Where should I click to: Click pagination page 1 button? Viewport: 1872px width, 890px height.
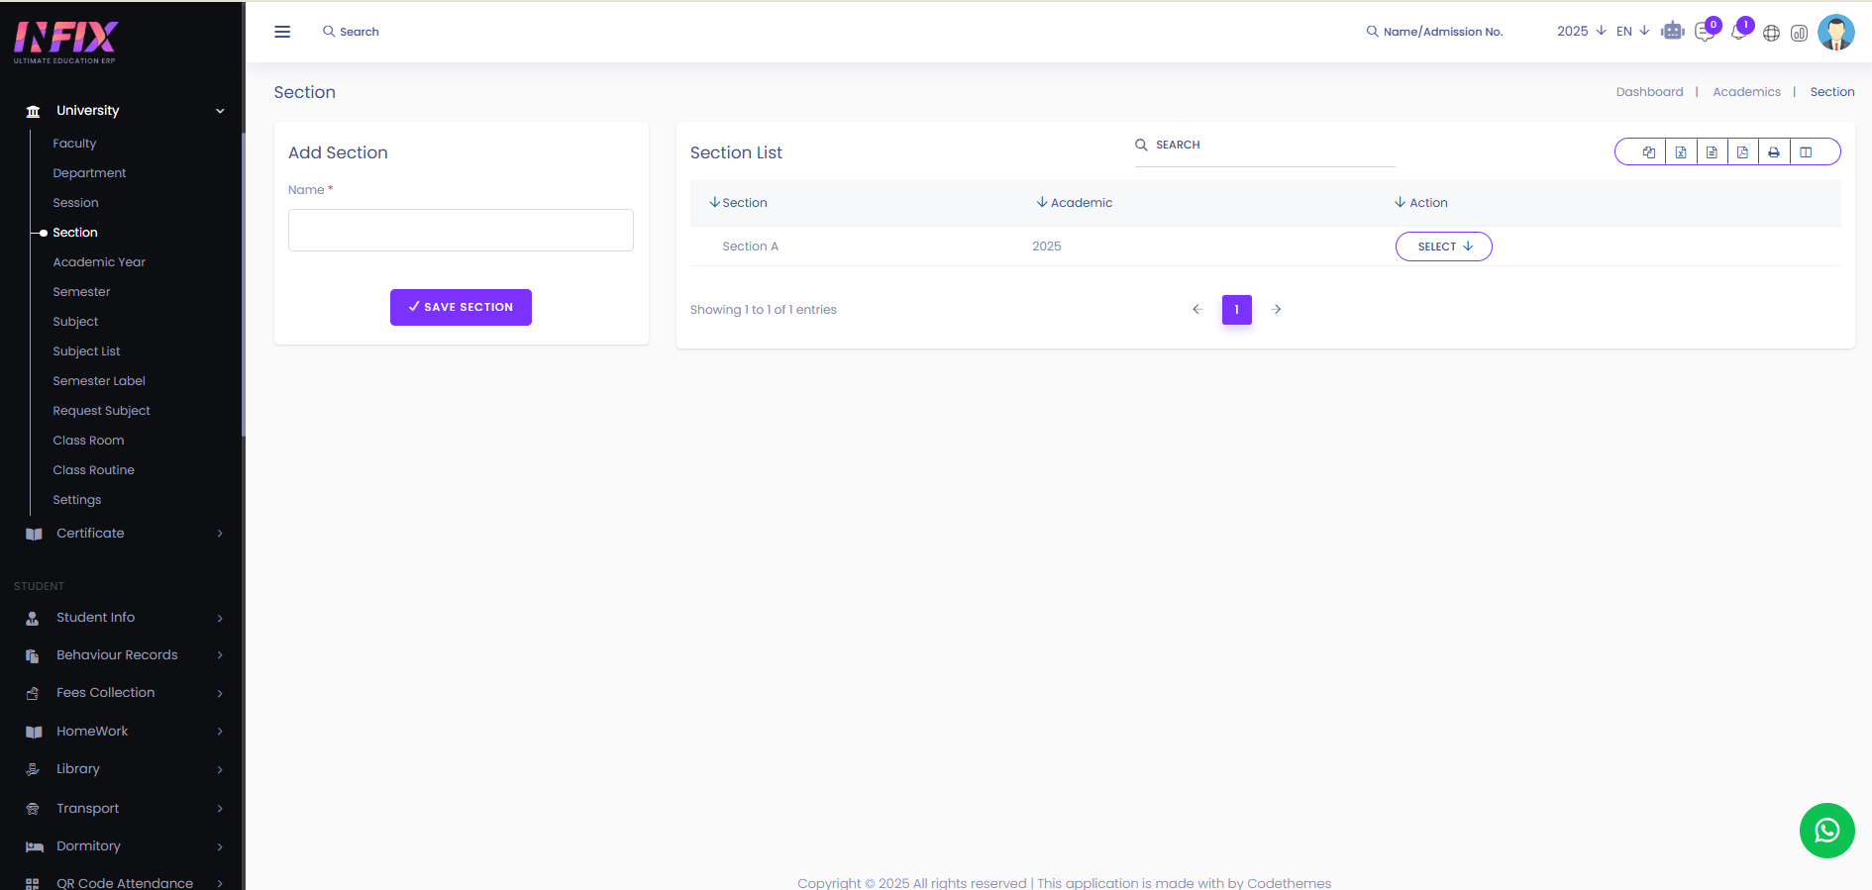coord(1236,310)
